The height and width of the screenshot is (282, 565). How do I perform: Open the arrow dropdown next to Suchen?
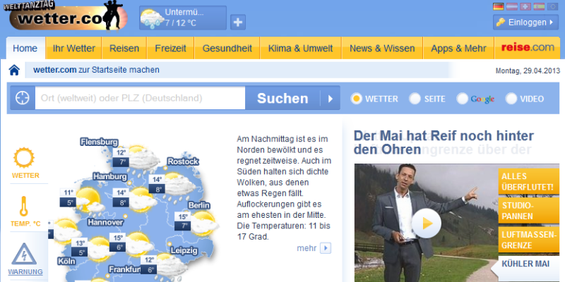pos(330,99)
